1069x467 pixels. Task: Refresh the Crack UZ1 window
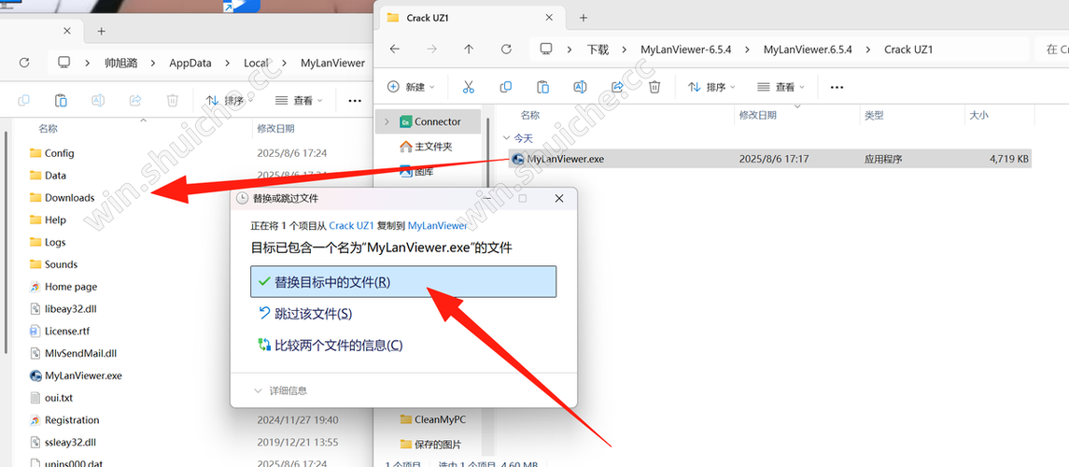pyautogui.click(x=506, y=50)
